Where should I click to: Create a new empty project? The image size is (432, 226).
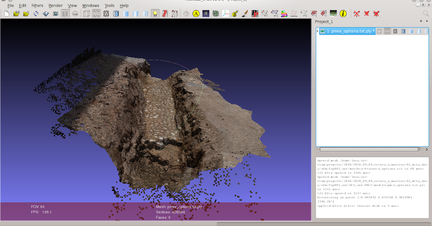click(6, 14)
